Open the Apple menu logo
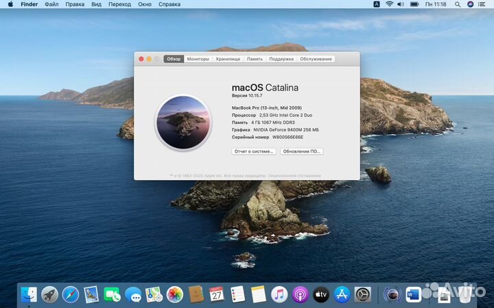This screenshot has height=308, width=494. tap(10, 4)
